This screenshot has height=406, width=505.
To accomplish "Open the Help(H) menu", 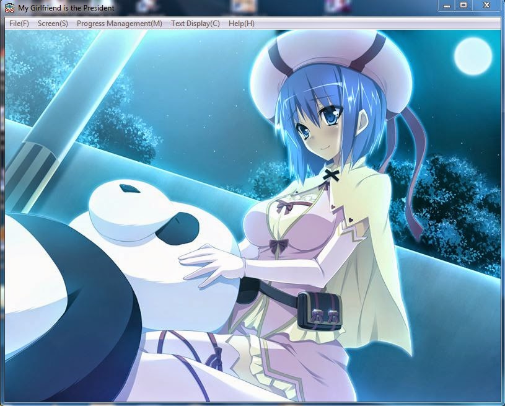I will (x=241, y=24).
